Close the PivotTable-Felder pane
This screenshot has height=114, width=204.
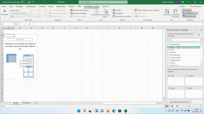[x=201, y=30]
